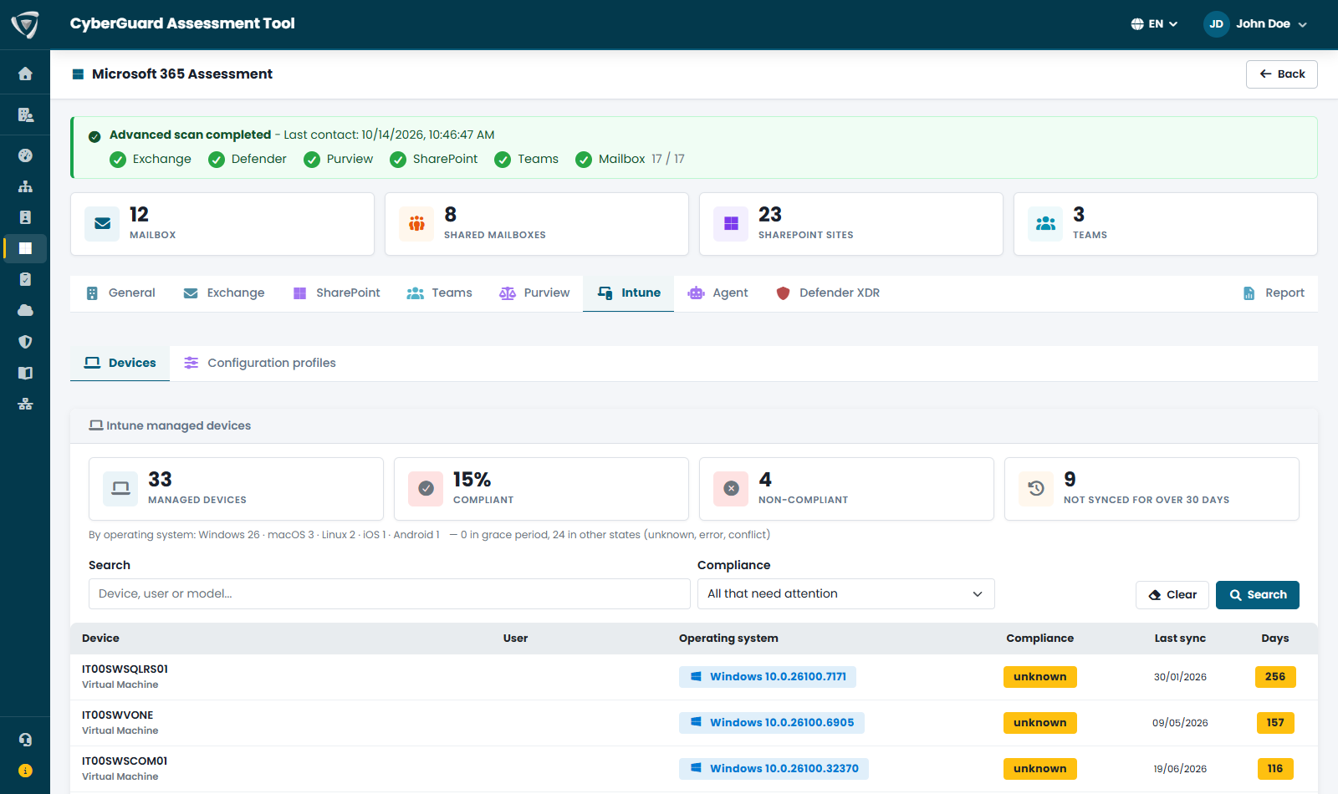Open the organization hierarchy sidebar icon

[x=25, y=186]
